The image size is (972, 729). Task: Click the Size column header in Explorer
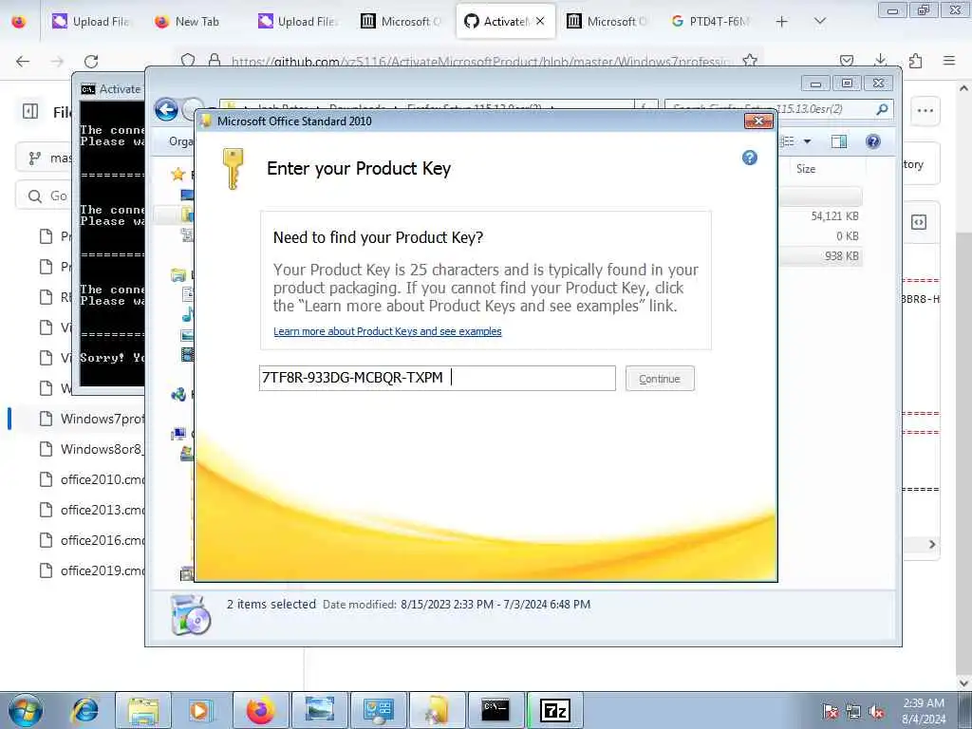(x=806, y=169)
